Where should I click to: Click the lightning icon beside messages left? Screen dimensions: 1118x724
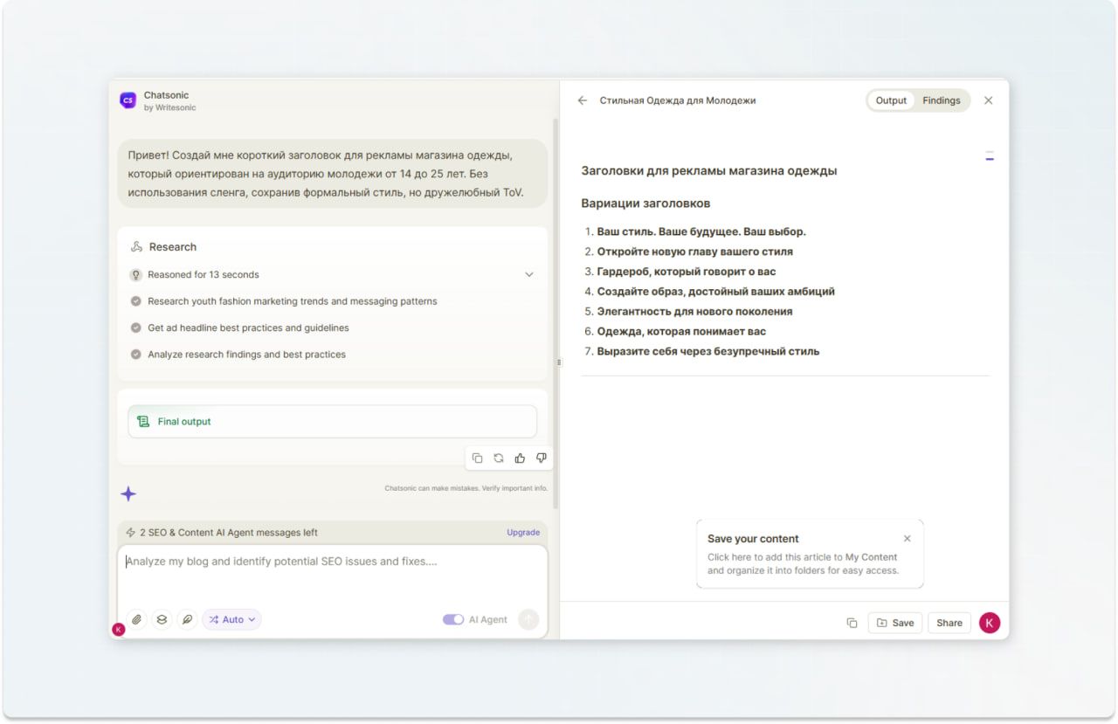click(x=131, y=532)
